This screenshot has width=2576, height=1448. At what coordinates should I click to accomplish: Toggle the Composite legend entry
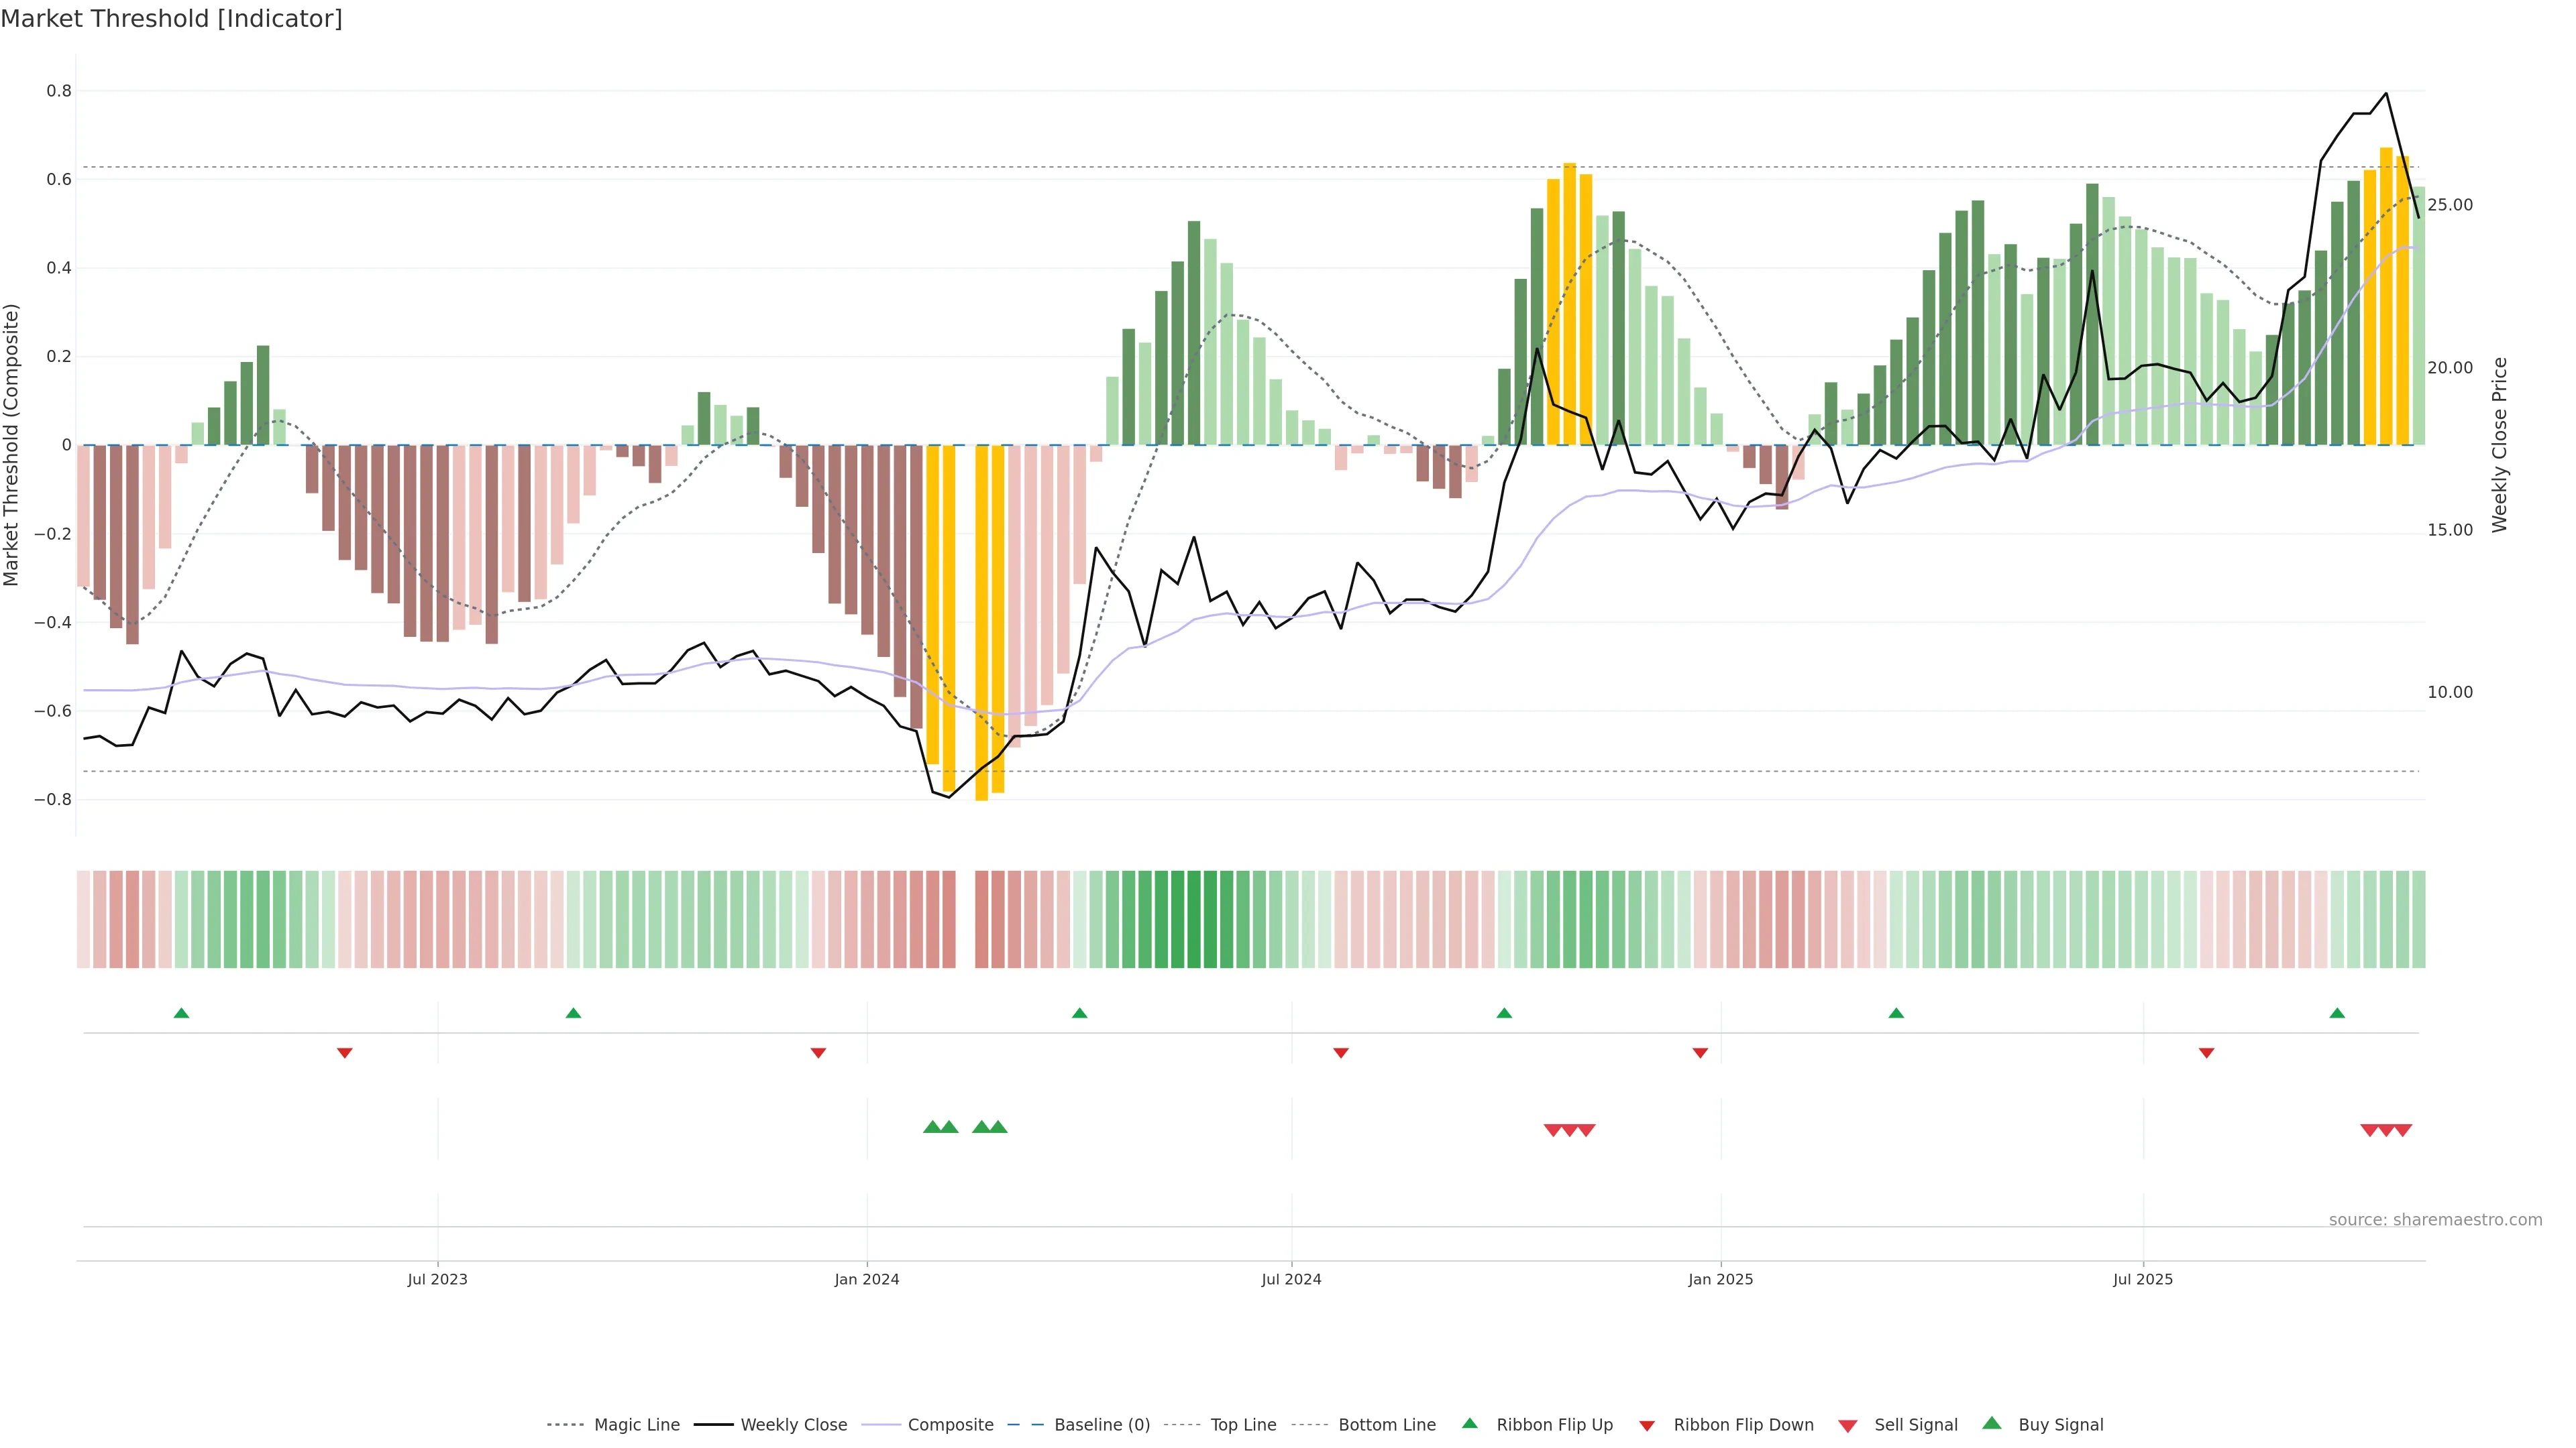coord(950,1425)
